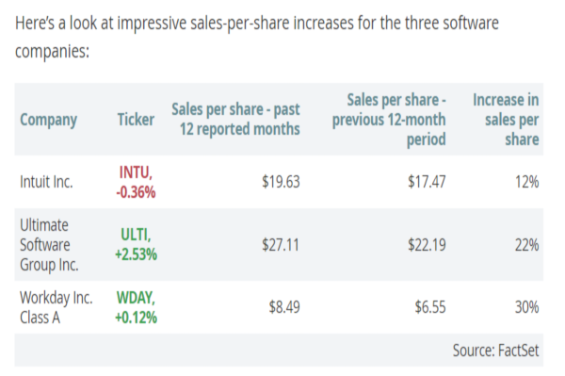
Task: Open the ULTI ticker link
Action: tap(136, 244)
